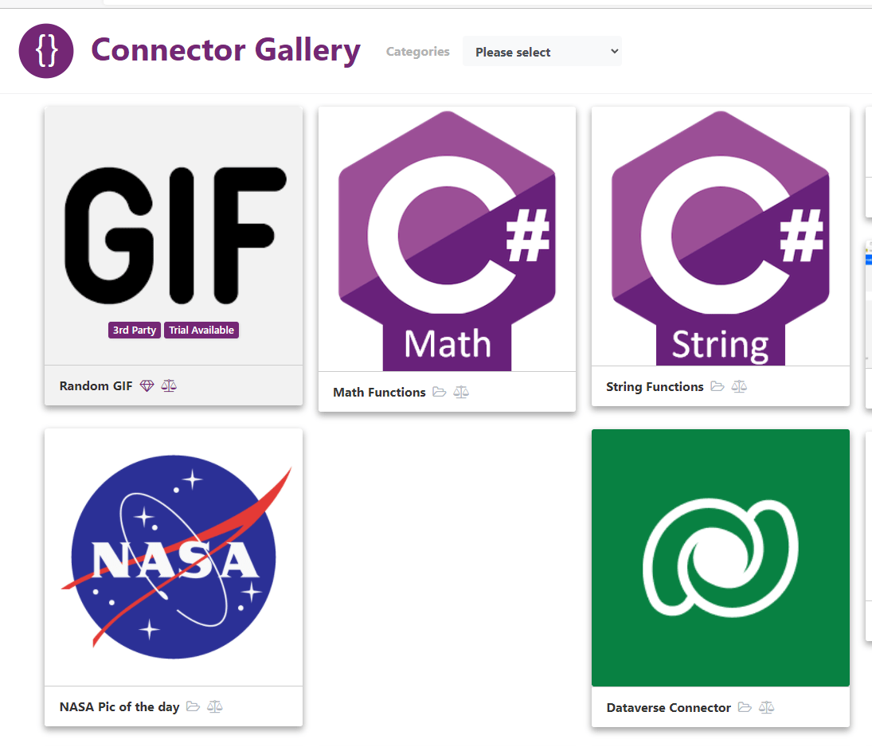Screen dimensions: 872x747
Task: Click the folder icon next to Math Functions
Action: [x=439, y=392]
